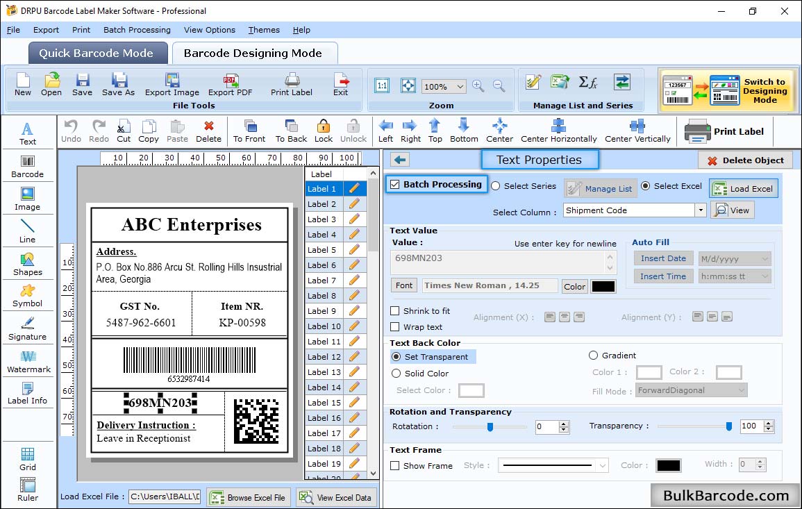Enable the Wrap text checkbox

click(x=395, y=327)
